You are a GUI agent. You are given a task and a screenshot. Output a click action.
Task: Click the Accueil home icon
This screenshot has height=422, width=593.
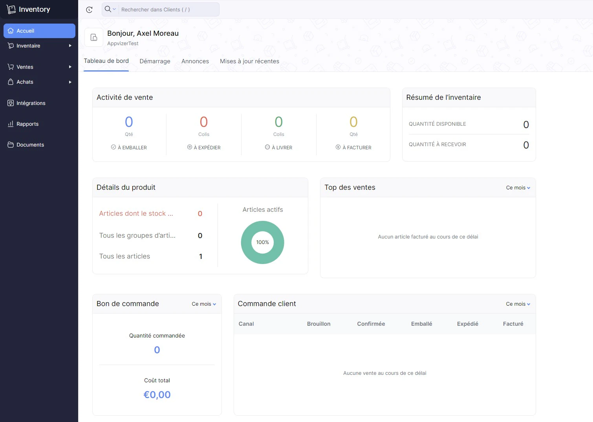coord(11,31)
